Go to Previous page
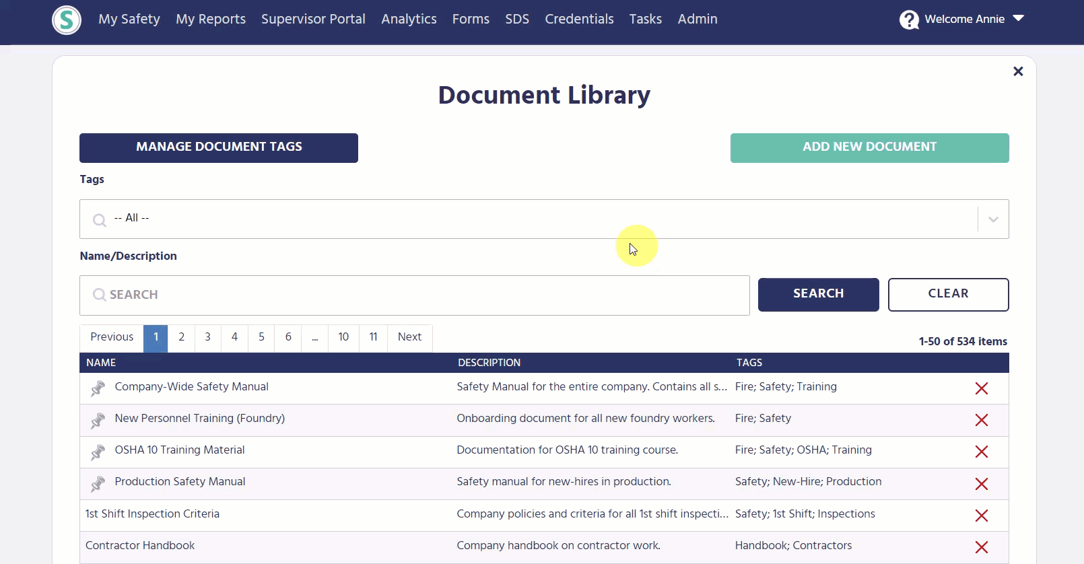 tap(112, 338)
